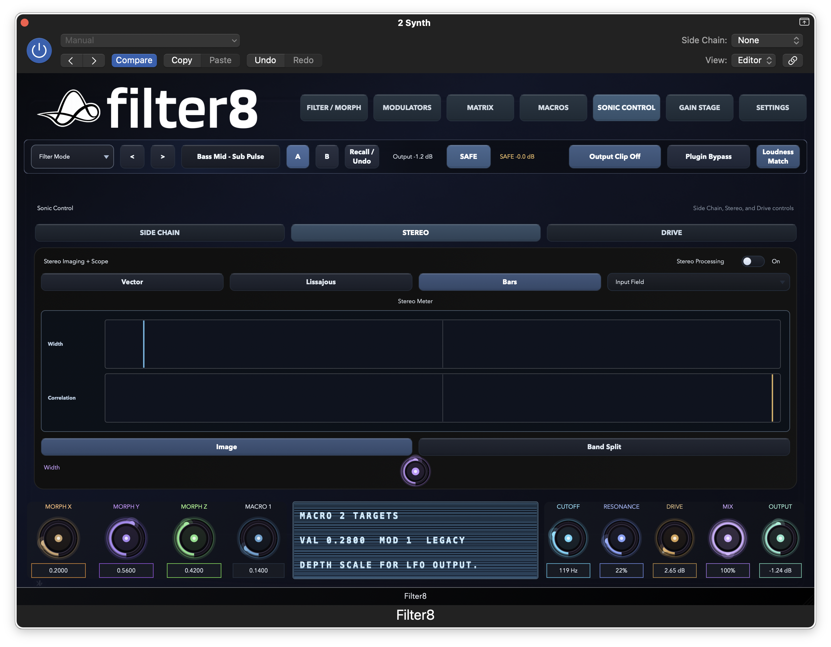Click the MACRO 1 knob
Screen dimensions: 831x647
(258, 538)
